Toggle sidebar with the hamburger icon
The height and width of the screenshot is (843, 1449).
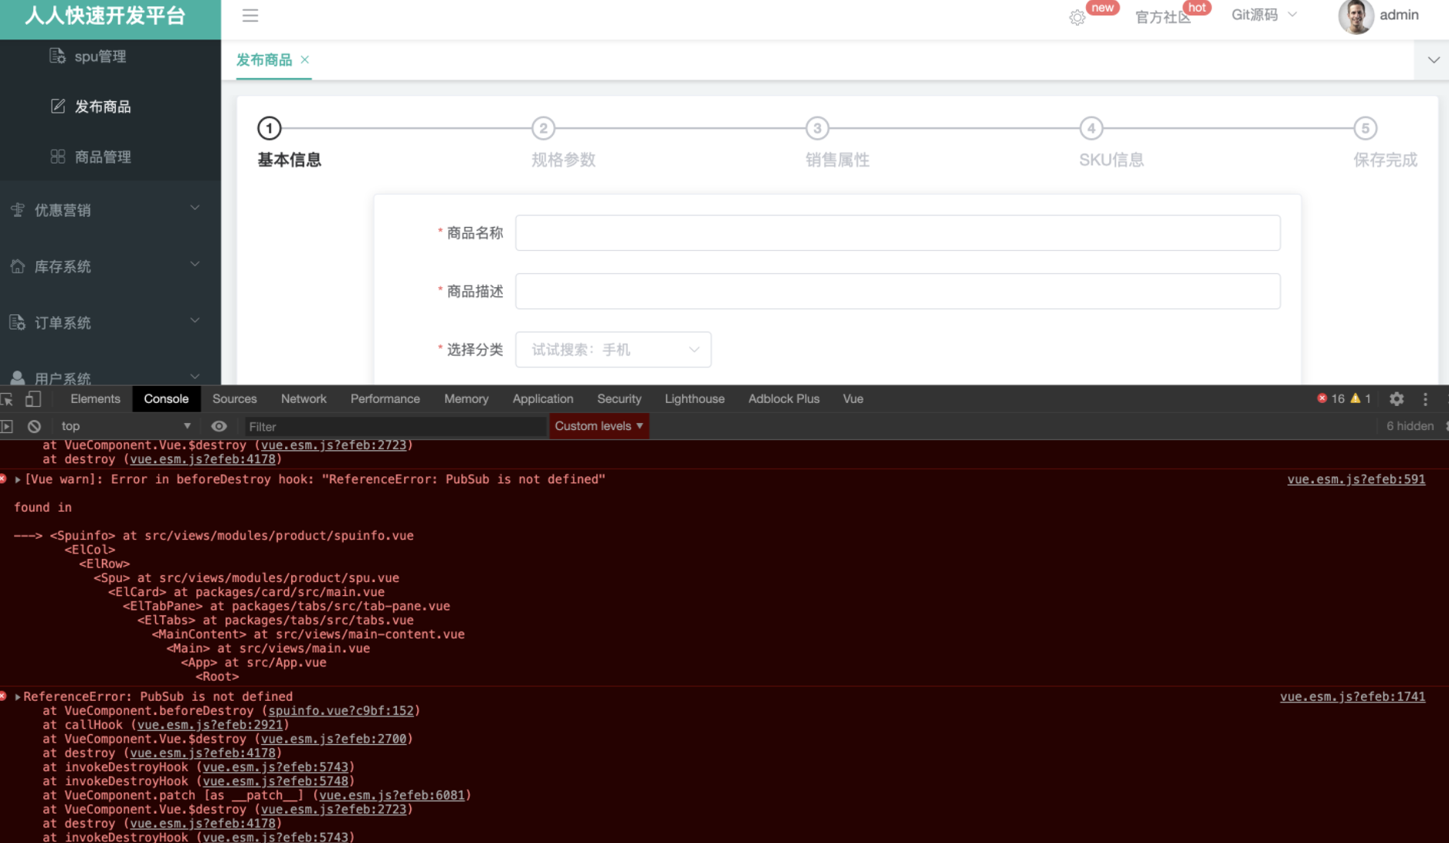pyautogui.click(x=249, y=15)
